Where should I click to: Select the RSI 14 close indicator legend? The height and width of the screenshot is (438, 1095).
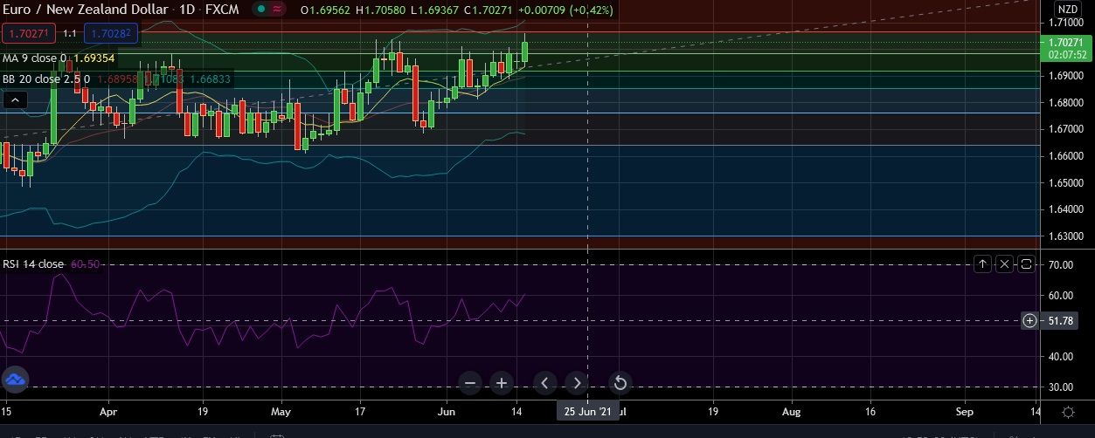33,263
